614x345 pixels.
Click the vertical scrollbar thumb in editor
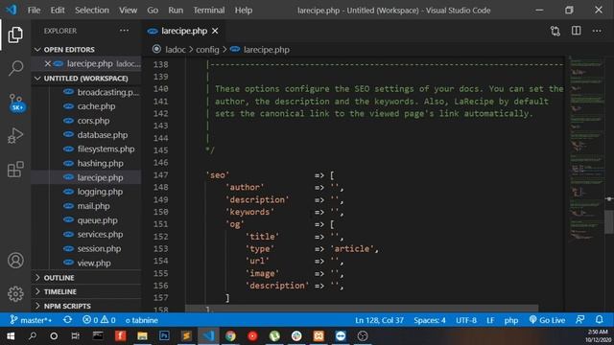click(609, 221)
